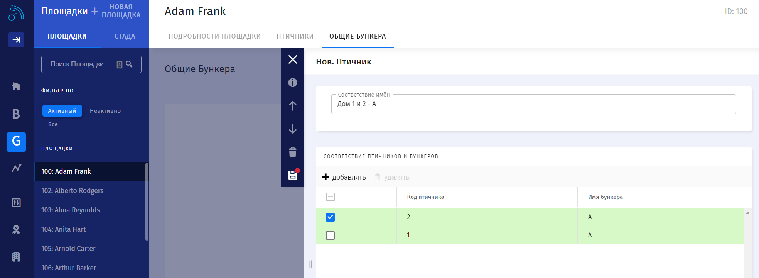The width and height of the screenshot is (759, 278).
Task: Open the home (barn) sidebar icon
Action: [x=16, y=86]
